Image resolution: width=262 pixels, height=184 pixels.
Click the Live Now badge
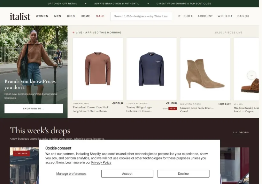(21, 153)
